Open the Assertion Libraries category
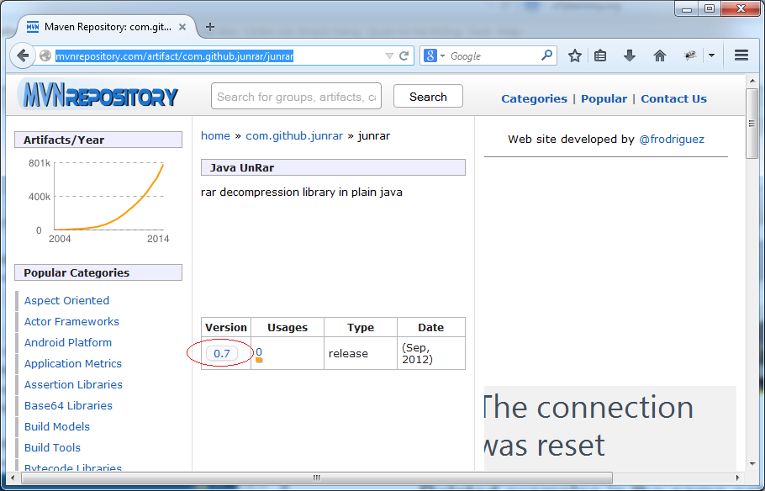The width and height of the screenshot is (765, 491). click(x=73, y=384)
